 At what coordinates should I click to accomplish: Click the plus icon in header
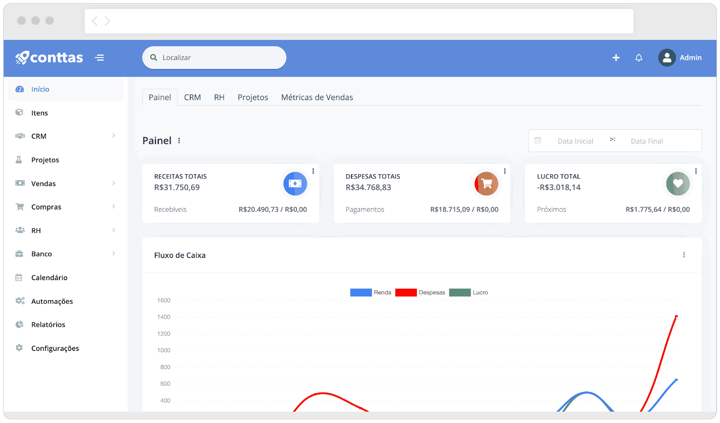pos(616,58)
